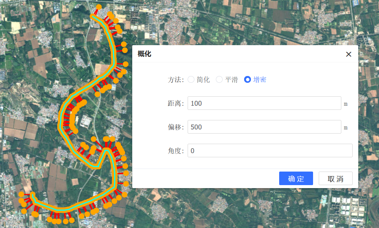Viewport: 379px width, 228px height.
Task: Click the meter unit beside the 偏移 field
Action: [x=345, y=127]
